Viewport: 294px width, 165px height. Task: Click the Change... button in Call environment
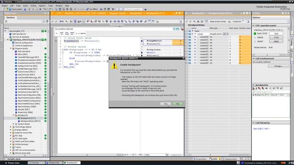click(278, 66)
